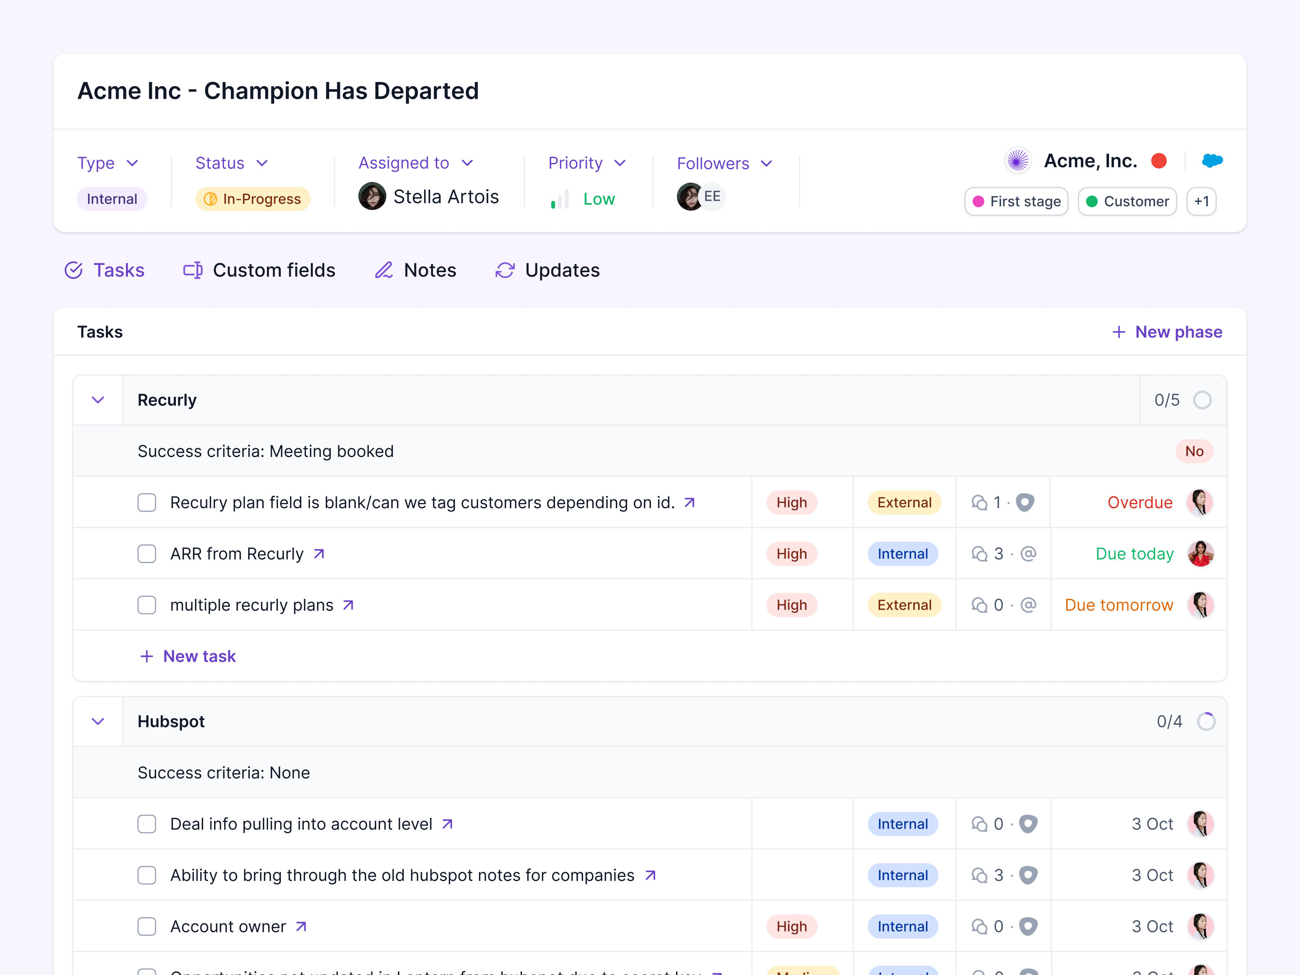The height and width of the screenshot is (975, 1300).
Task: Collapse the Recurly phase
Action: [x=97, y=400]
